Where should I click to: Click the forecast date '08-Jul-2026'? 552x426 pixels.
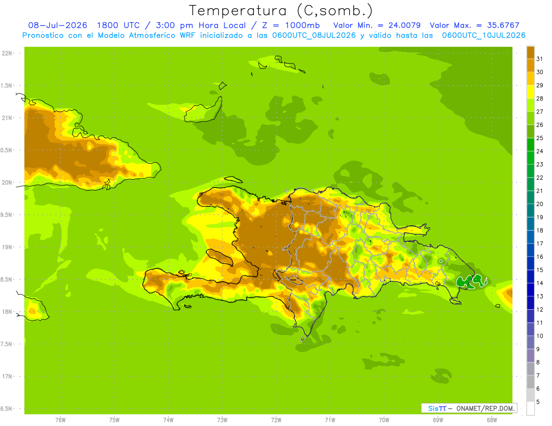[57, 25]
